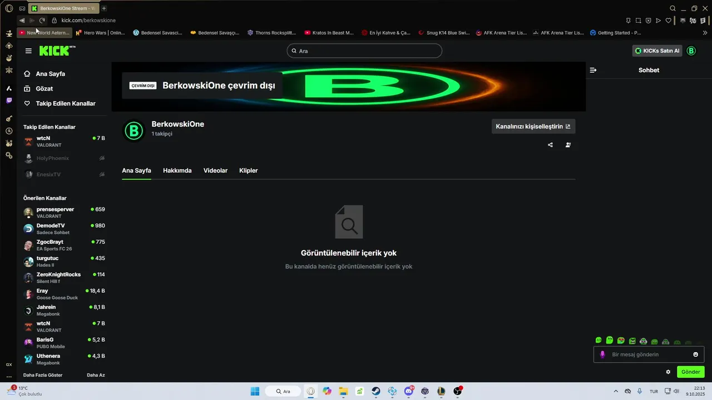The image size is (712, 400).
Task: Click the green Gönder button
Action: coord(690,372)
